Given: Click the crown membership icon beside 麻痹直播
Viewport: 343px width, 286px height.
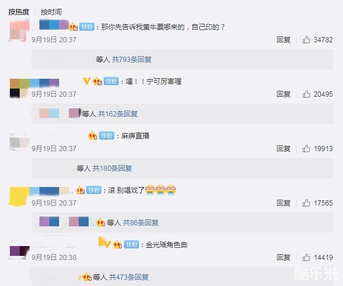Looking at the screenshot, I should coord(93,136).
